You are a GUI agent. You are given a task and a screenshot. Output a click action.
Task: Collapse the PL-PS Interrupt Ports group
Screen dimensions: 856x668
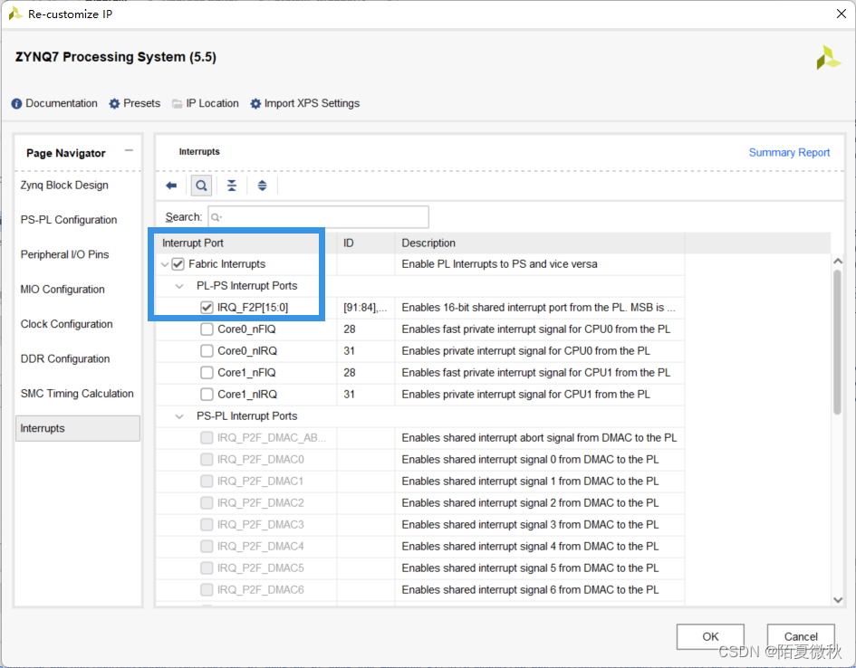pos(179,286)
